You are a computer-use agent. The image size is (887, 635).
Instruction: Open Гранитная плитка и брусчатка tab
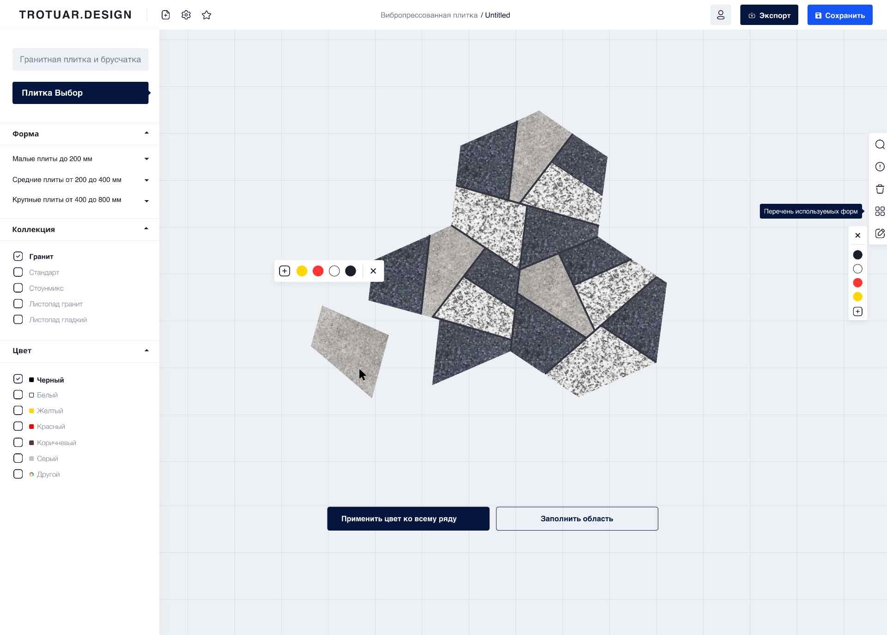point(80,60)
